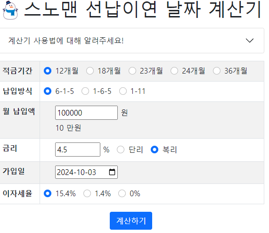Pick the 1-11 payment method
The height and width of the screenshot is (233, 269).
pos(123,91)
